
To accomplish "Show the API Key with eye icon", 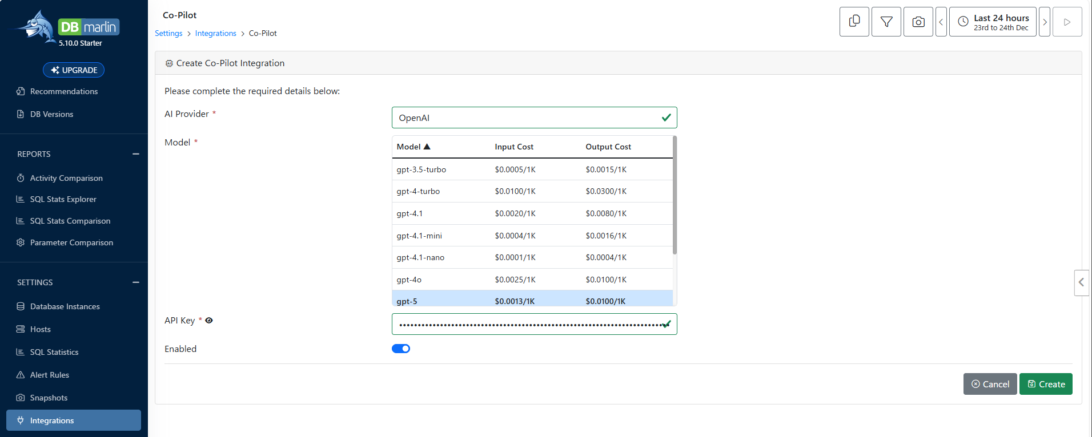I will pos(209,321).
